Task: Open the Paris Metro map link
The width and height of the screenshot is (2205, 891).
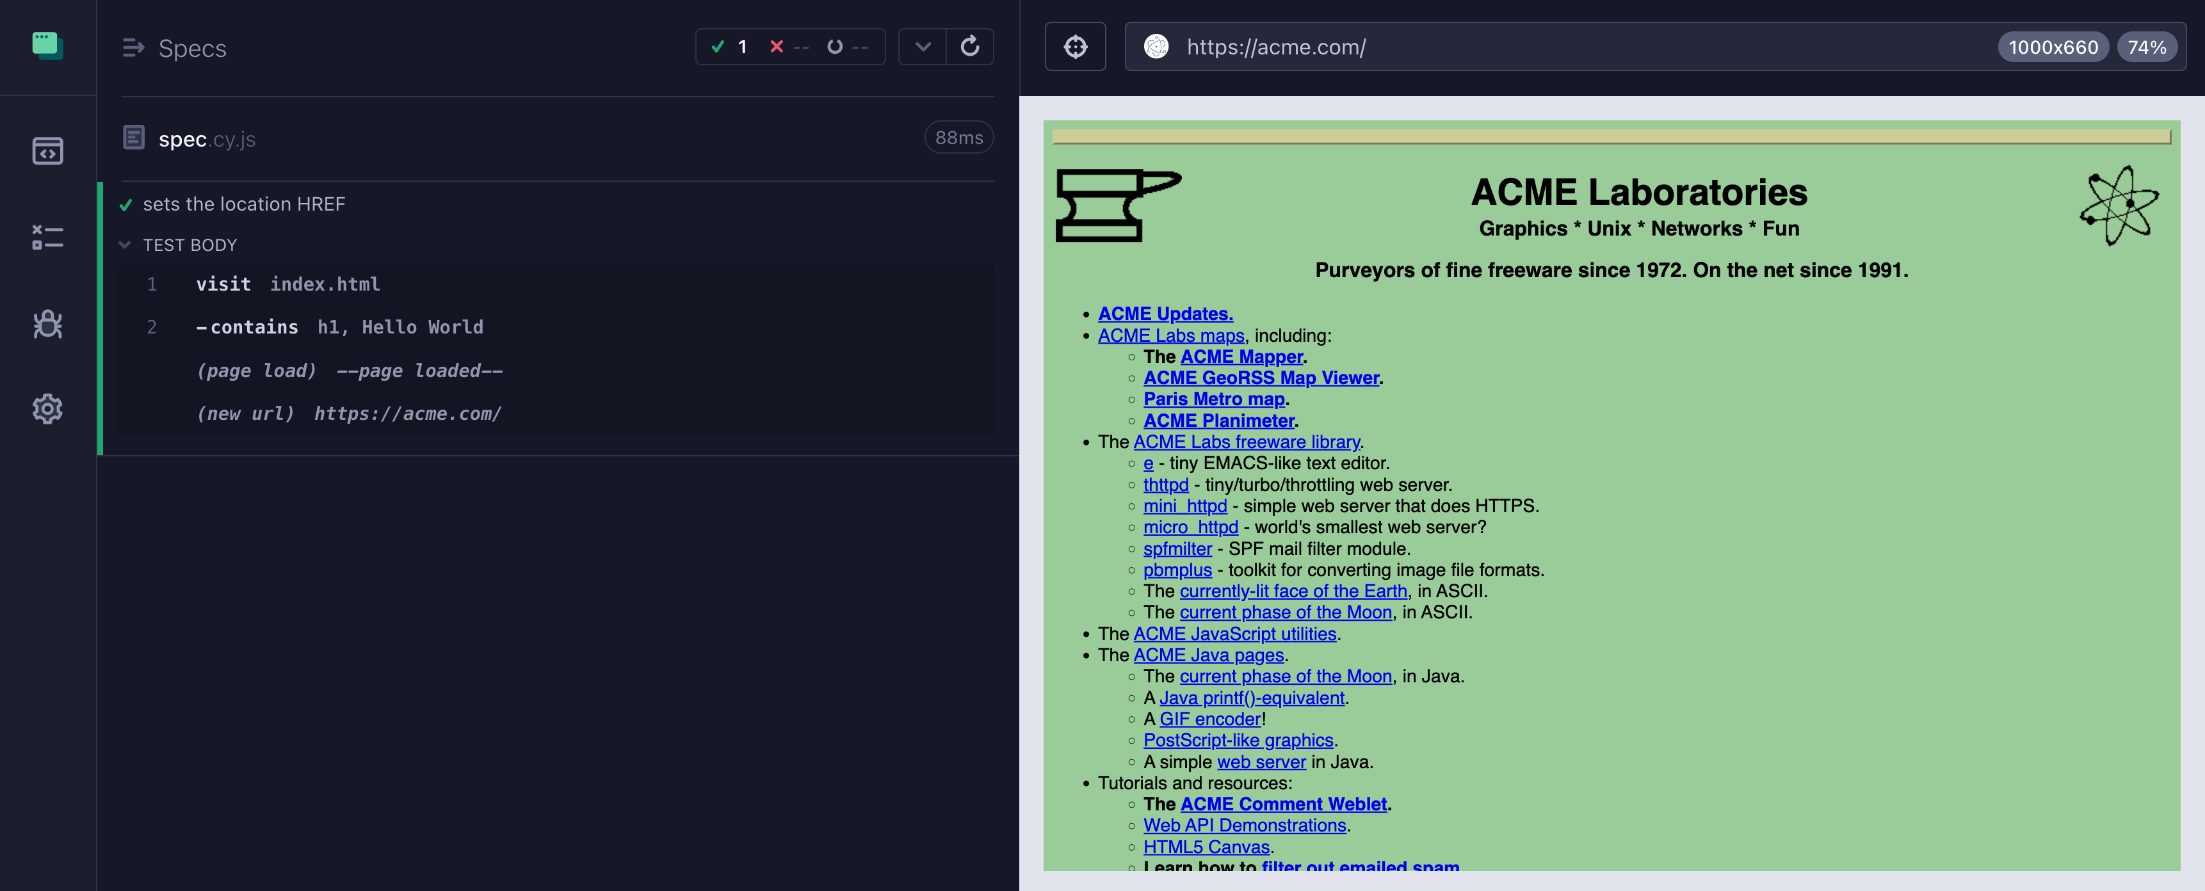Action: pos(1214,399)
